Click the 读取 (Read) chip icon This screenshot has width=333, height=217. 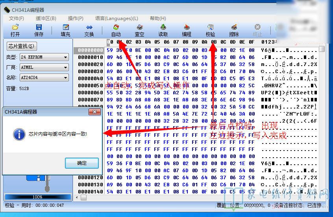click(163, 28)
